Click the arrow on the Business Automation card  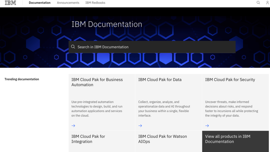point(73,125)
